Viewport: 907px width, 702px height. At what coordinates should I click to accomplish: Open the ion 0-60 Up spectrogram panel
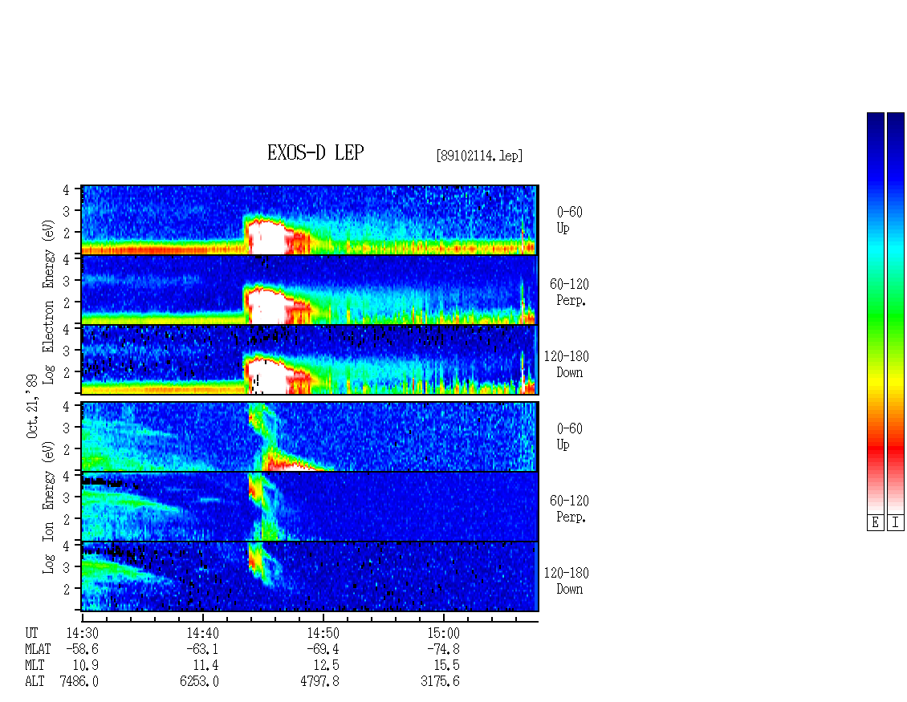point(310,436)
